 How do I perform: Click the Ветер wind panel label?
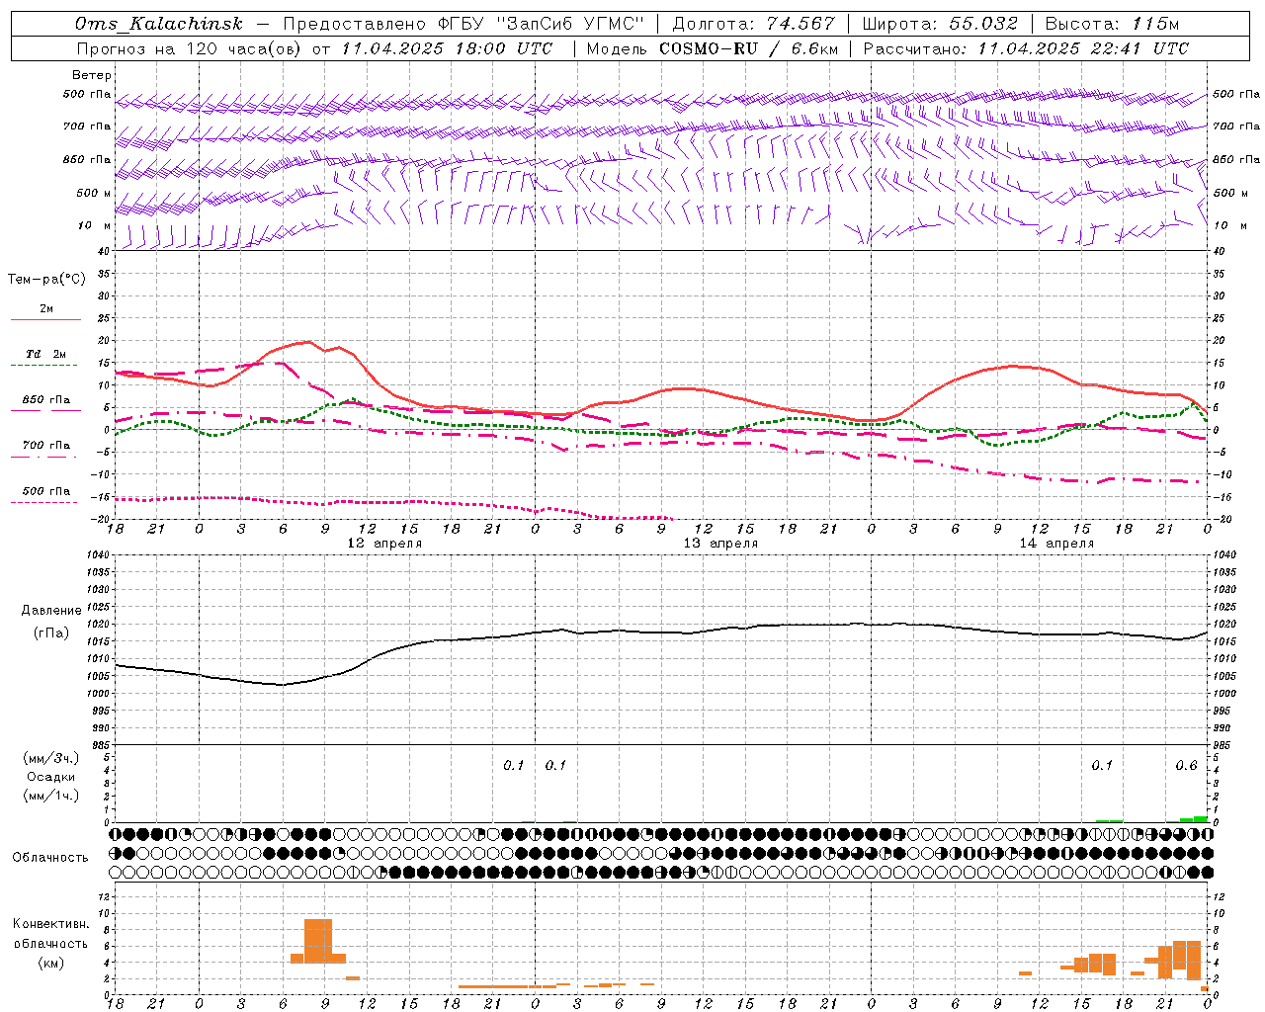point(92,75)
